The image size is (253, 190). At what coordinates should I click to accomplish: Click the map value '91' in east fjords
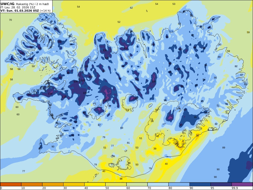227,104
